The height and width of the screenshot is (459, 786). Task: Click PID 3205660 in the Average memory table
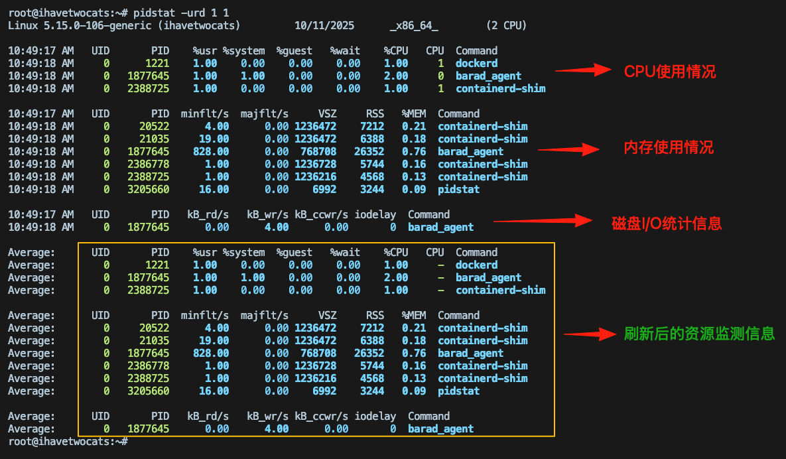[149, 391]
